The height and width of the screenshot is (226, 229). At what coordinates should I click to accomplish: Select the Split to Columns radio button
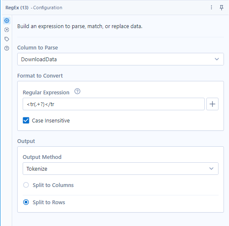[26, 185]
